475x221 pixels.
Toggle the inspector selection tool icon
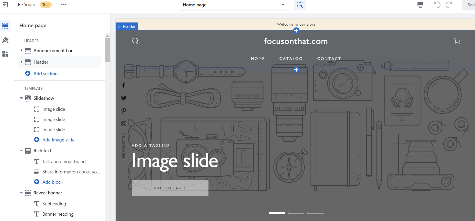(x=300, y=5)
